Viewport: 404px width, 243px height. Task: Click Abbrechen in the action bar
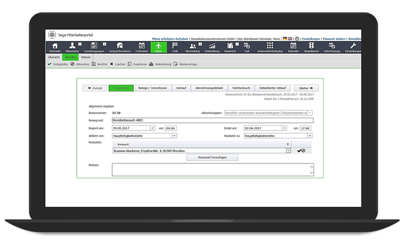(80, 64)
